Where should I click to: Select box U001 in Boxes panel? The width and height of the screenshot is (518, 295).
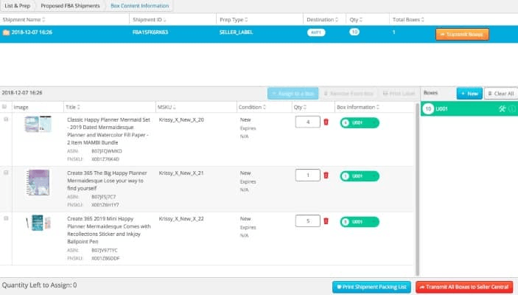[x=469, y=109]
